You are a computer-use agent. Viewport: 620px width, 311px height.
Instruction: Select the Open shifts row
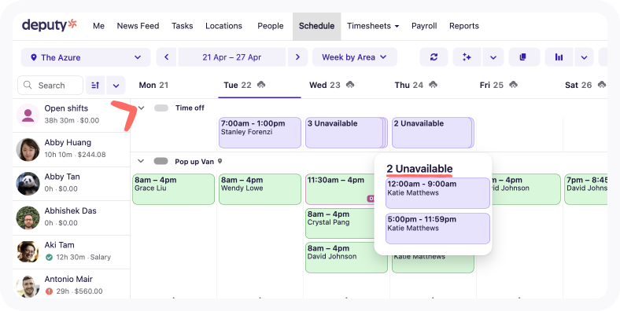point(71,115)
